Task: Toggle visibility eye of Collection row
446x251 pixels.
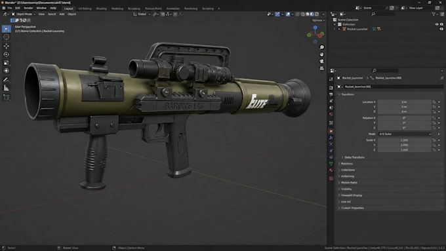Action: click(437, 24)
